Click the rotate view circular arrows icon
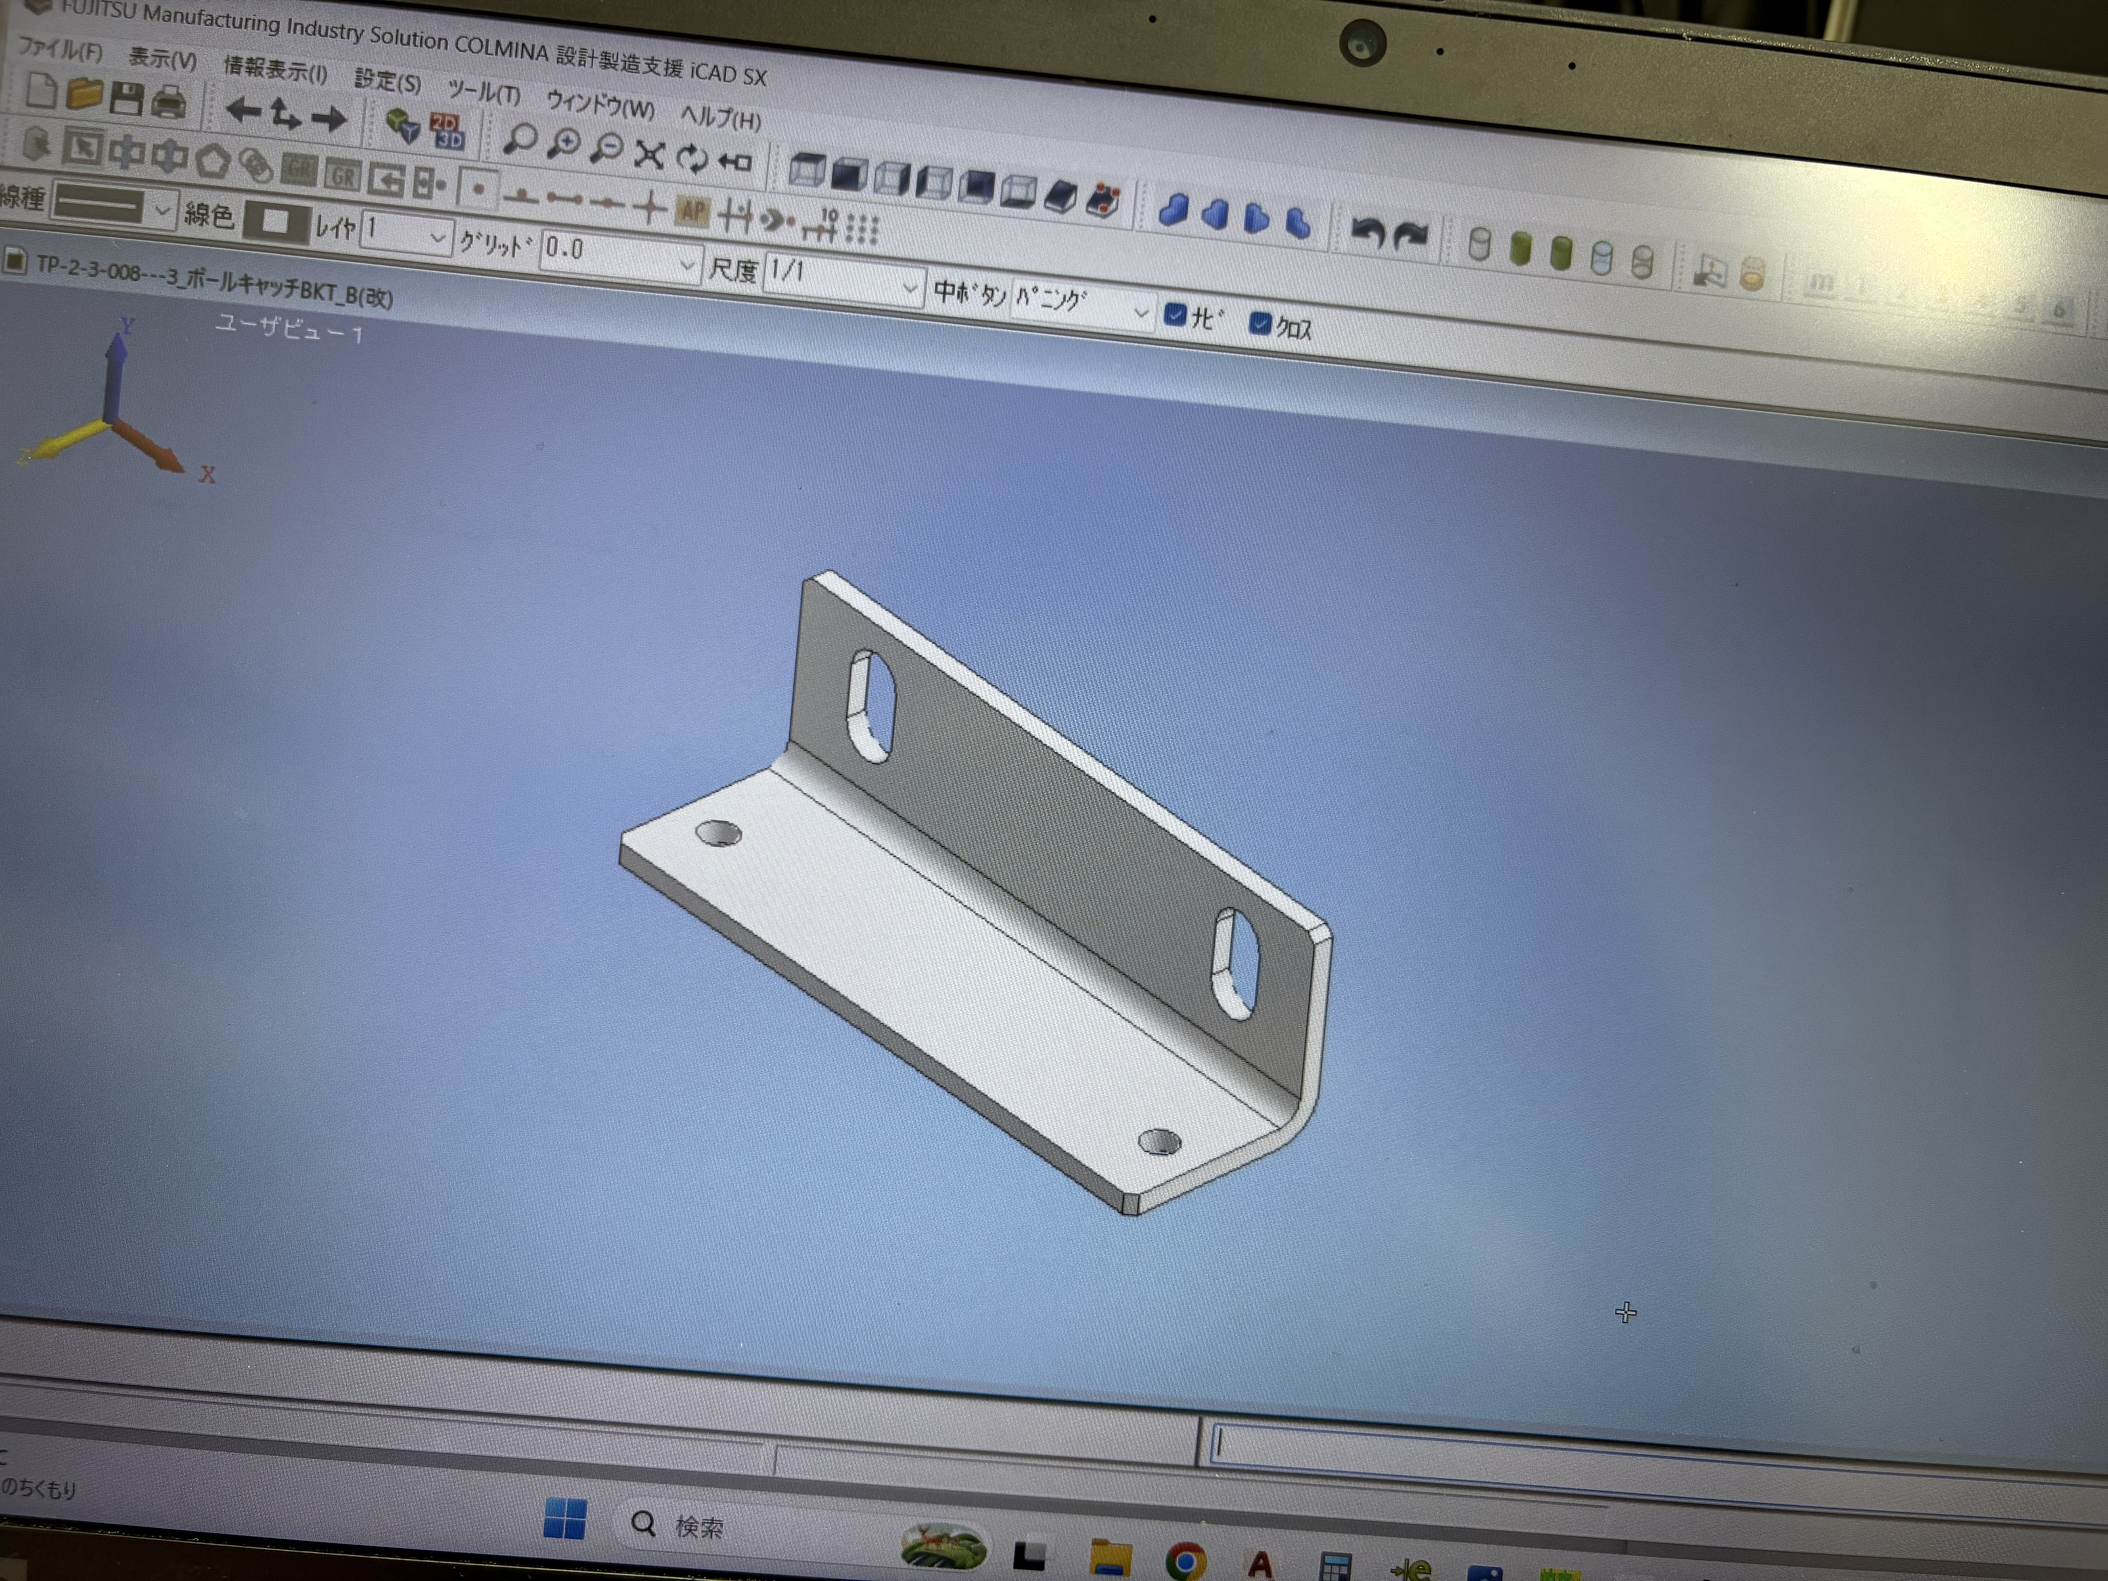This screenshot has width=2108, height=1581. pyautogui.click(x=692, y=158)
